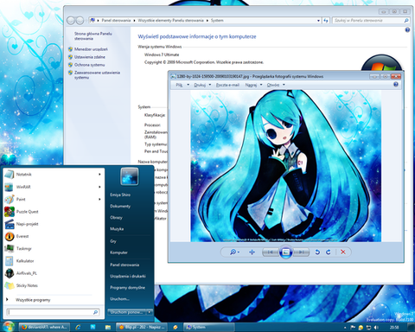Click the Start menu search field

[53, 312]
